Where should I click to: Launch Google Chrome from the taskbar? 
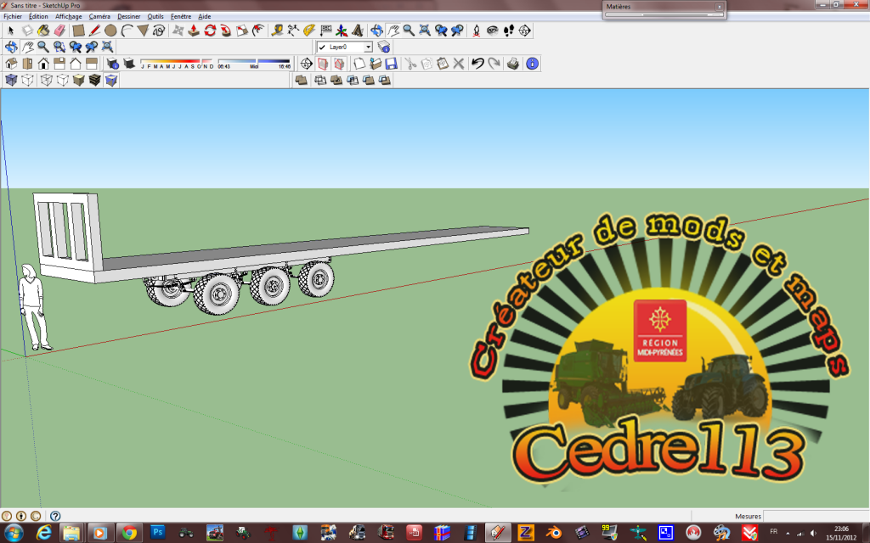click(x=129, y=533)
